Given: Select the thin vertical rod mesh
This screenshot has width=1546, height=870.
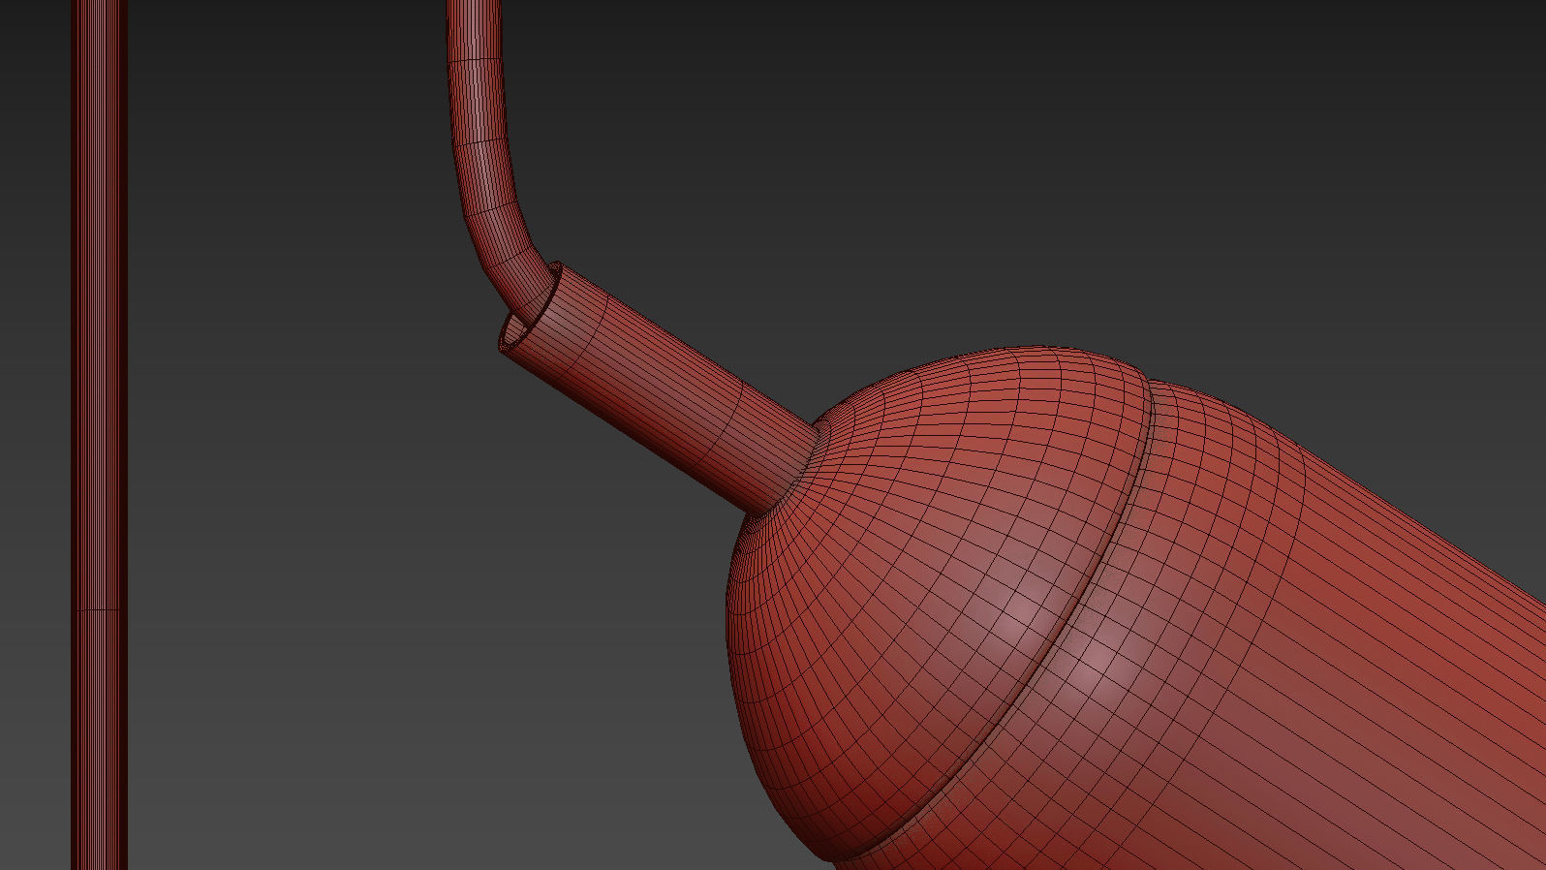Looking at the screenshot, I should [x=99, y=435].
